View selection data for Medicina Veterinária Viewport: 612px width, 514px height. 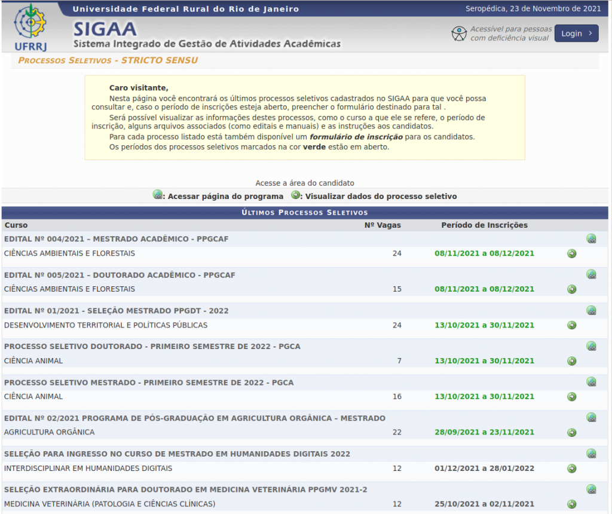tap(571, 504)
